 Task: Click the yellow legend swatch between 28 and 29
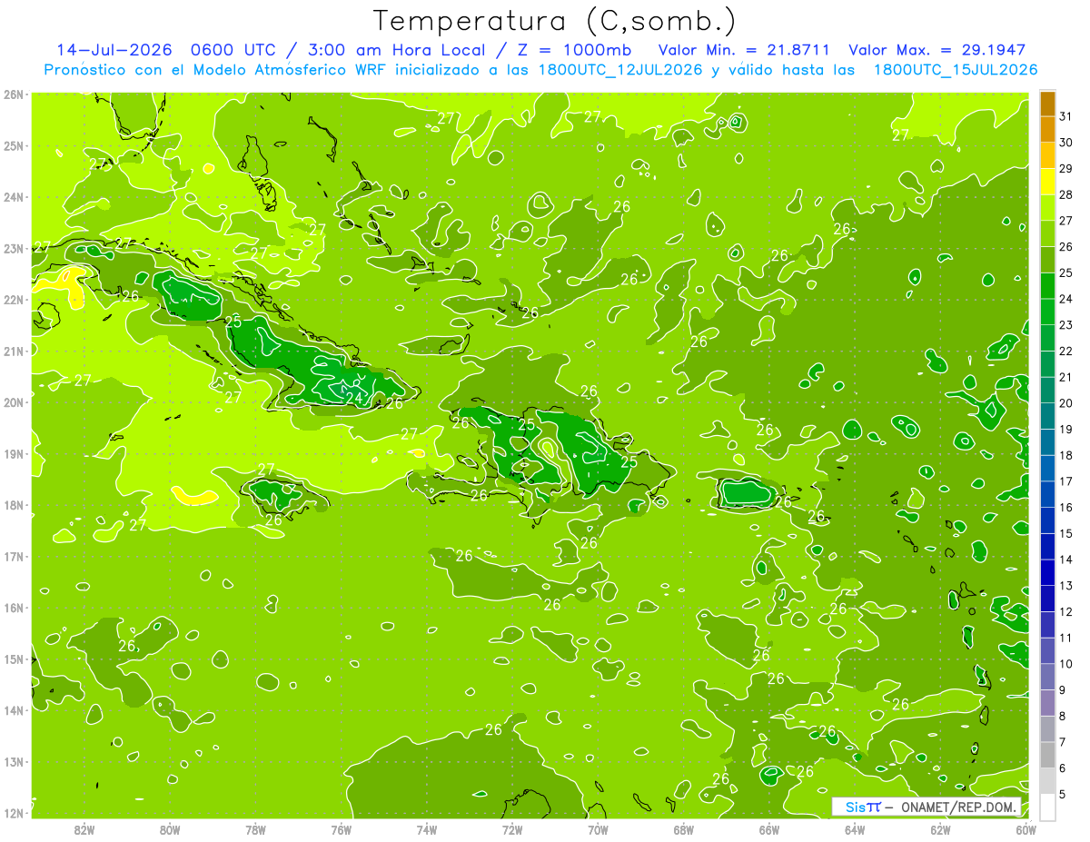[1047, 182]
